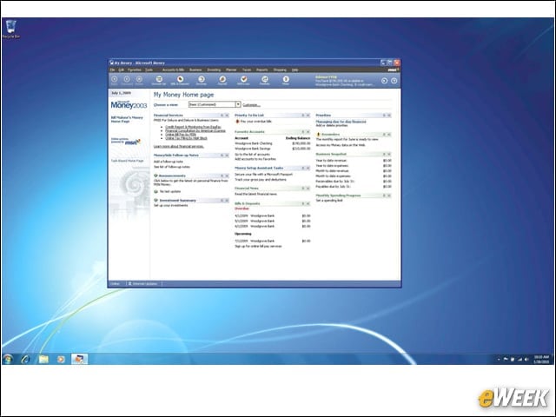This screenshot has height=417, width=556.
Task: Click Pay your overdue bills link
Action: [x=256, y=122]
